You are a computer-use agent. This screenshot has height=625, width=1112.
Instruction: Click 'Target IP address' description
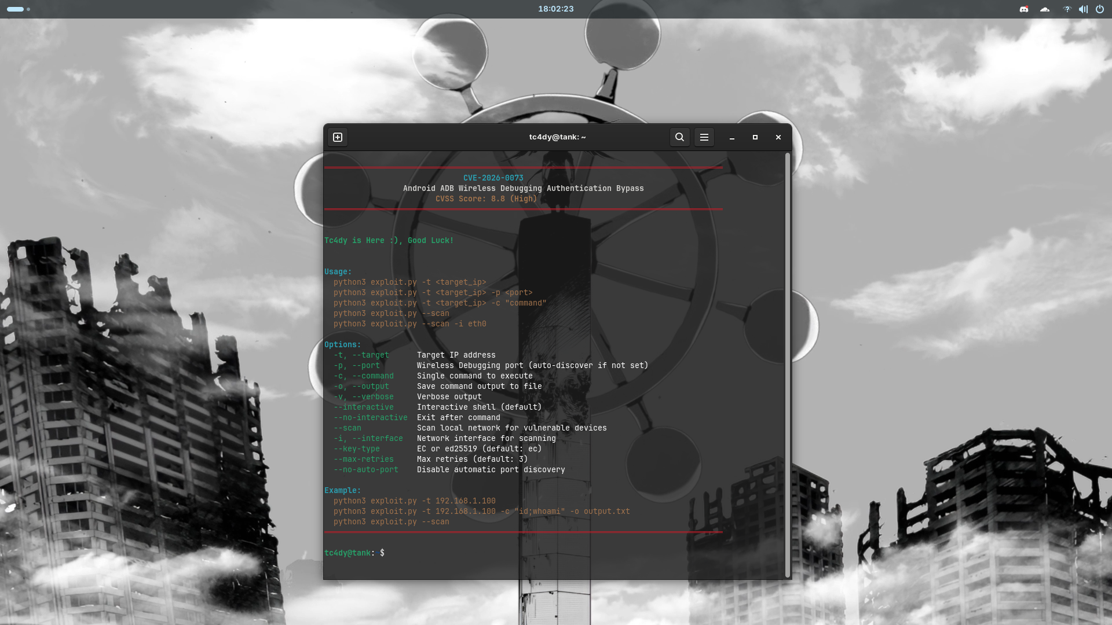pos(456,355)
